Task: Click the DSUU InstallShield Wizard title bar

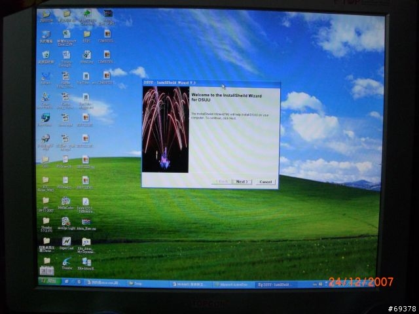Action: pos(211,82)
